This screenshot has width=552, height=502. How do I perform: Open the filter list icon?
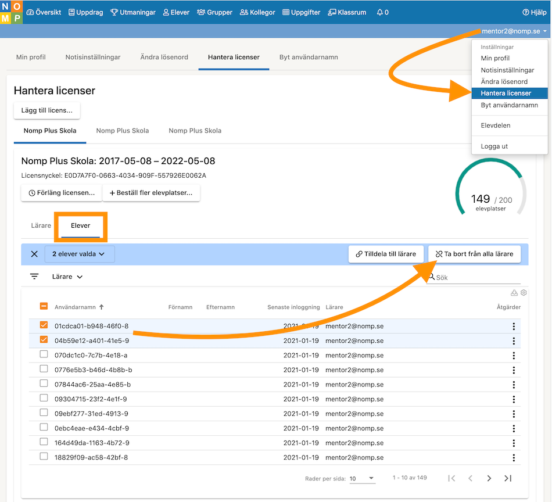(34, 277)
